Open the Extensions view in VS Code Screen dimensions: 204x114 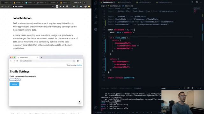pos(96,23)
